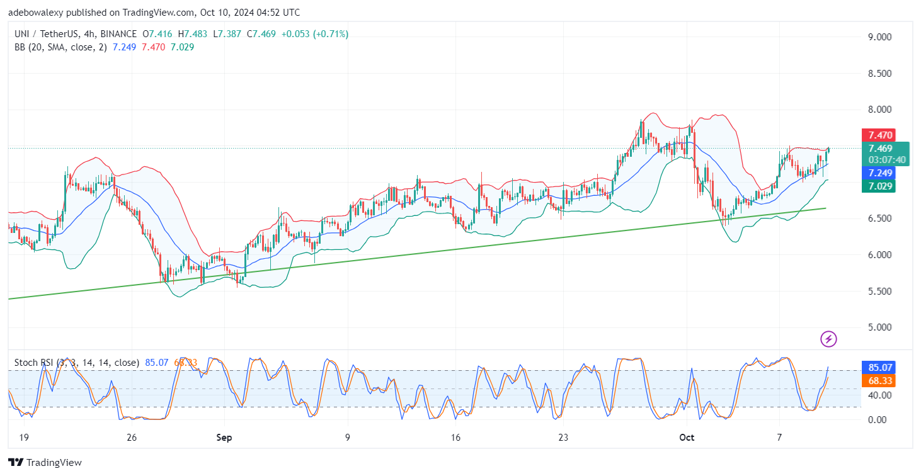The image size is (921, 476).
Task: Click the red 7.470 value in BB legend
Action: [x=154, y=47]
